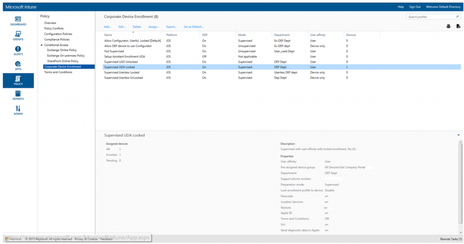
Task: Click the search magnifier icon in profiles box
Action: [457, 17]
